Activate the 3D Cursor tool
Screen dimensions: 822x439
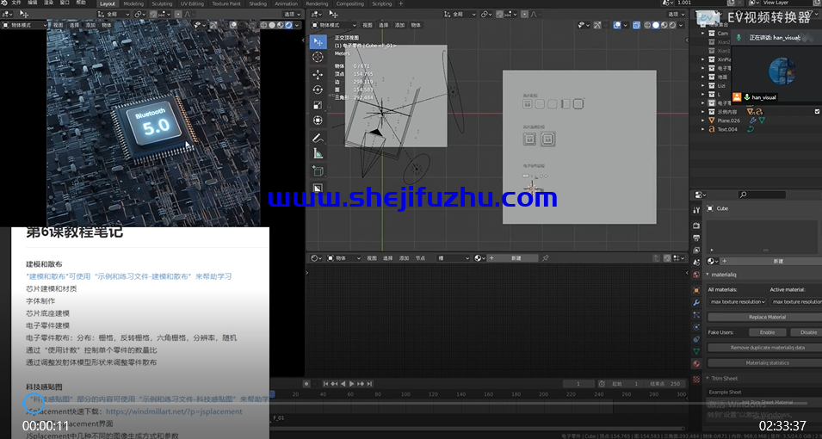point(318,57)
